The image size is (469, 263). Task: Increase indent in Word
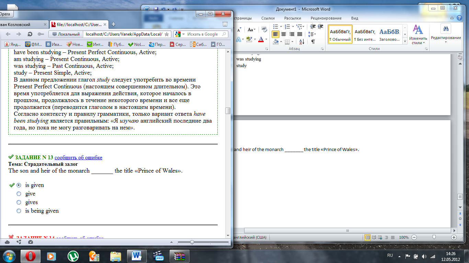(x=320, y=26)
